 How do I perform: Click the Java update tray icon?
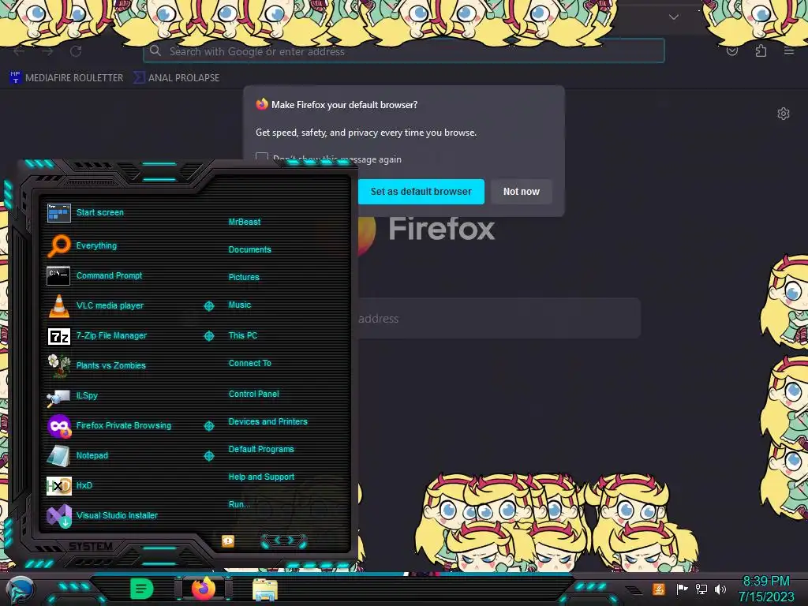point(659,589)
